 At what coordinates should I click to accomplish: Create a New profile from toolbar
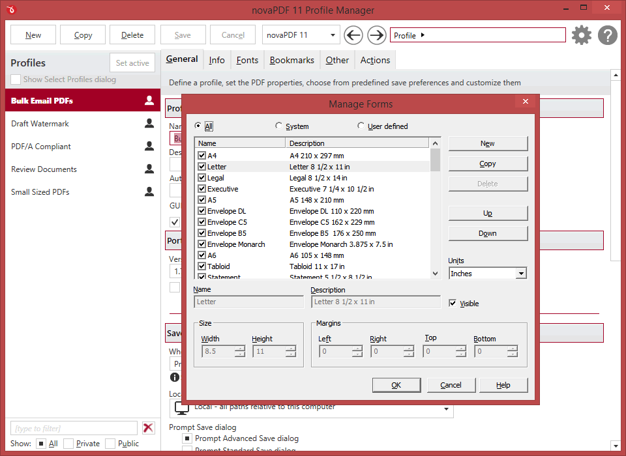coord(33,35)
